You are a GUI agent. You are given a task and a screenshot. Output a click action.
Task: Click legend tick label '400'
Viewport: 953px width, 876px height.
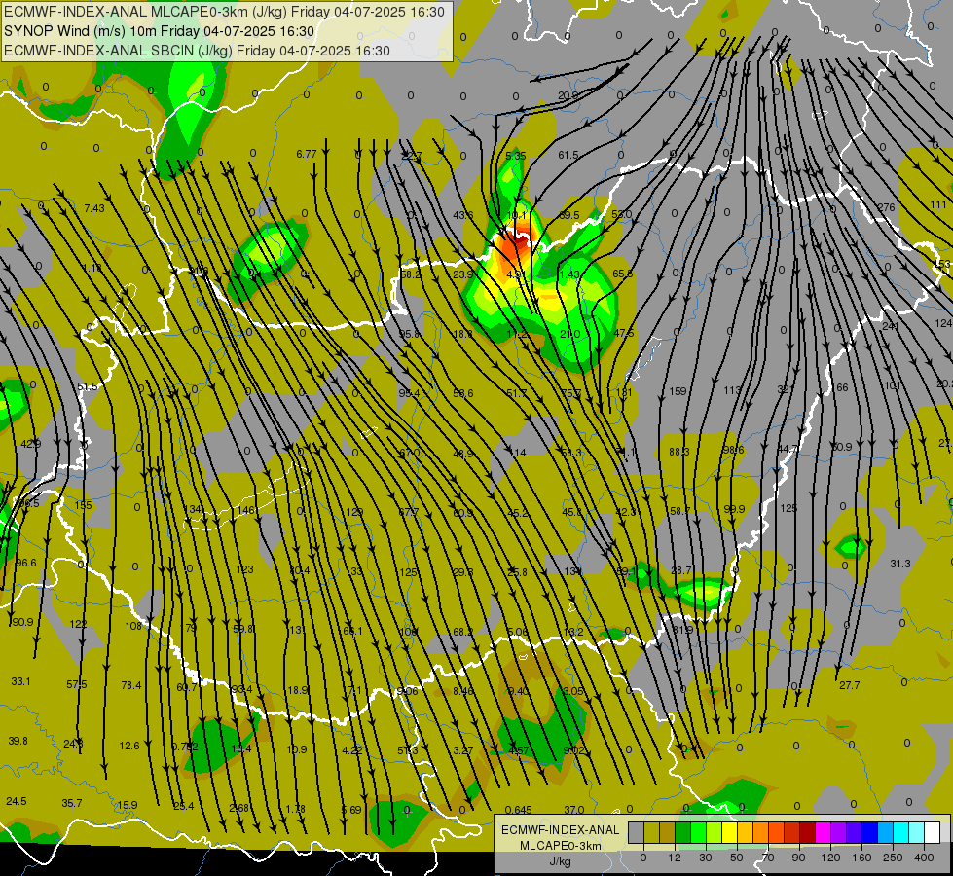pos(924,858)
